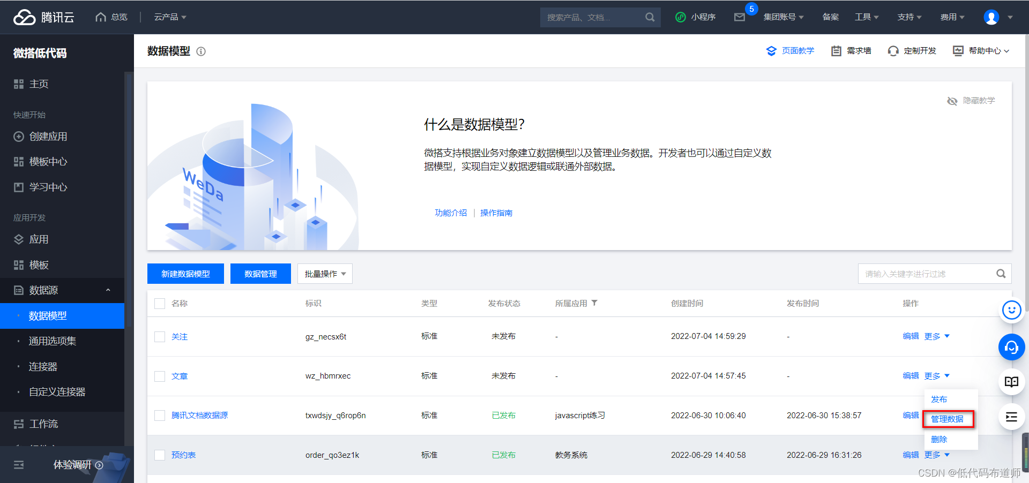The width and height of the screenshot is (1029, 483).
Task: Check the 文章 row checkbox
Action: (x=160, y=376)
